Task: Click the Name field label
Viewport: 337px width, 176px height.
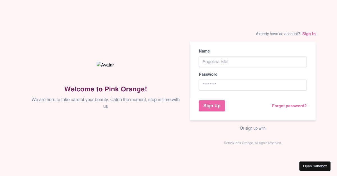Action: pyautogui.click(x=204, y=51)
